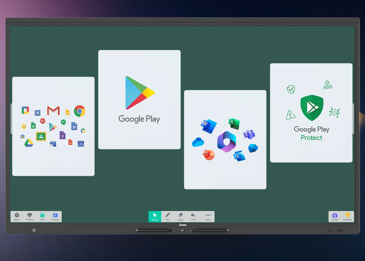
Task: Click the Teams icon in Microsoft 365 card
Action: [x=249, y=134]
